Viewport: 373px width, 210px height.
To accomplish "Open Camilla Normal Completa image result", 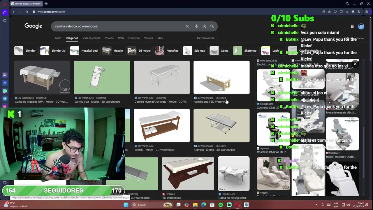I will point(162,77).
